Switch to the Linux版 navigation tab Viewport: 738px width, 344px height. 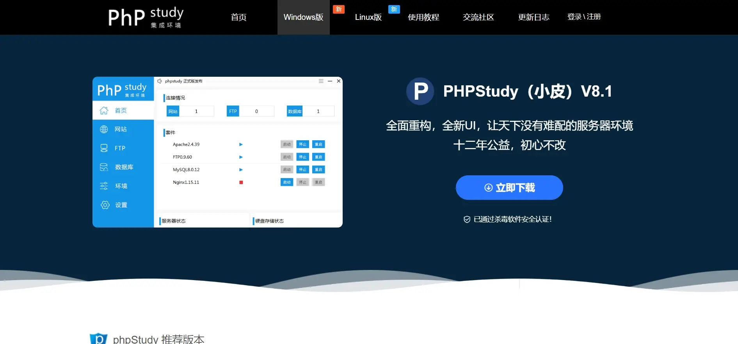(x=368, y=17)
